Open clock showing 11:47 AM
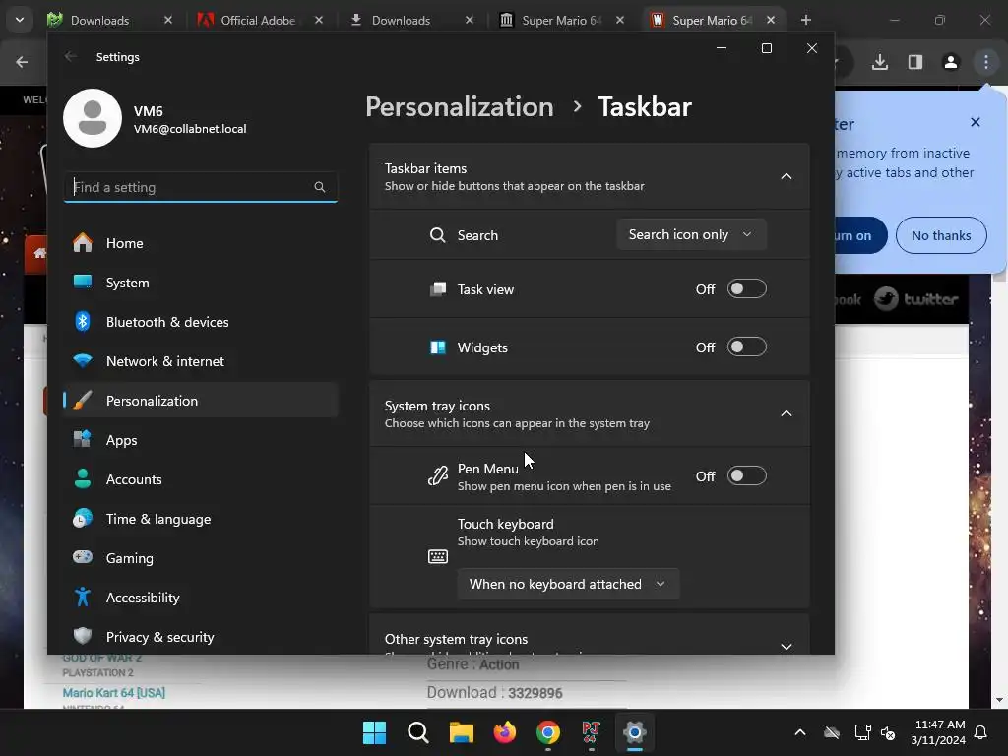This screenshot has height=756, width=1008. [x=938, y=732]
